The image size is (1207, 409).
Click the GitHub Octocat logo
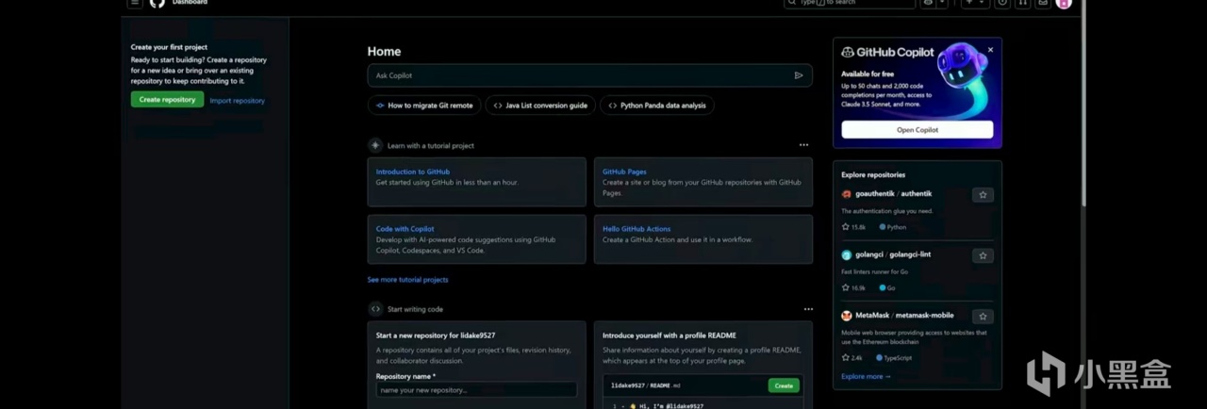[157, 3]
